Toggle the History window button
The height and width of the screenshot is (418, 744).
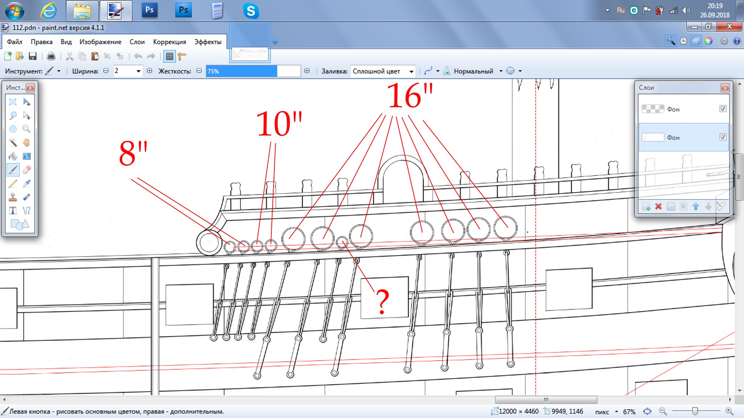683,41
